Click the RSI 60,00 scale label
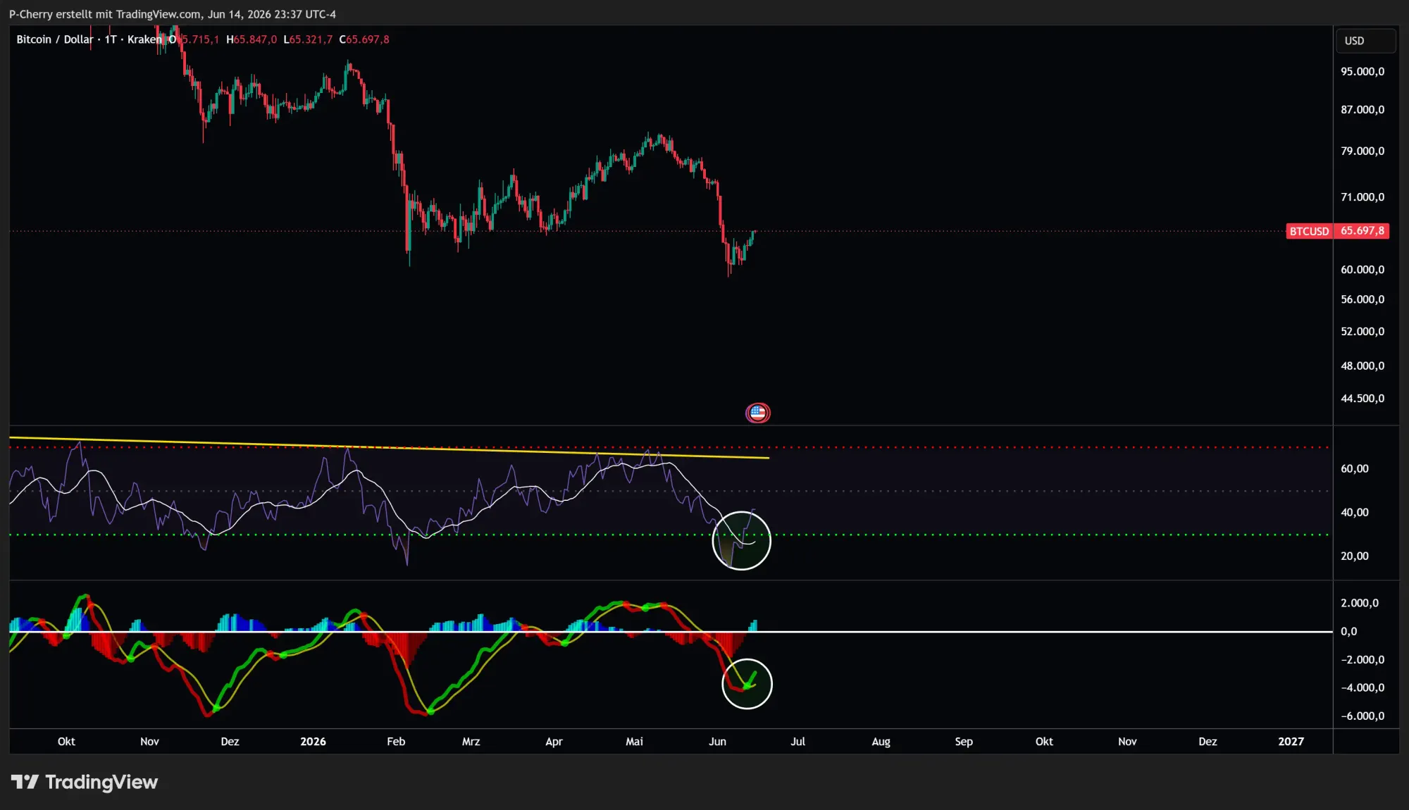The image size is (1409, 810). tap(1354, 469)
